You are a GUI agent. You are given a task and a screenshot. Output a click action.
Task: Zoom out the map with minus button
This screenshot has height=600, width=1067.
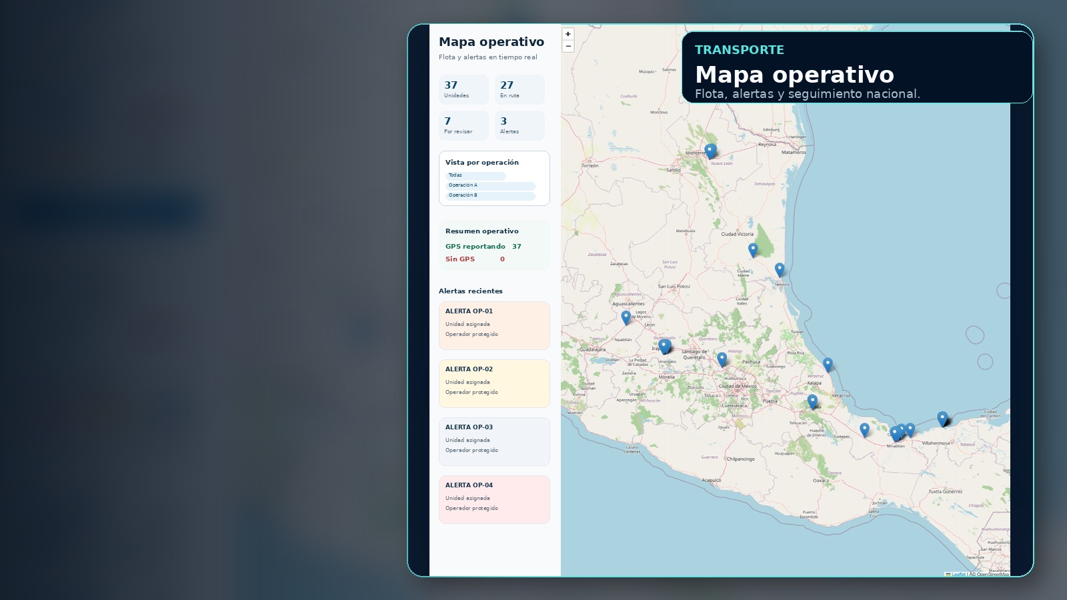(x=568, y=46)
